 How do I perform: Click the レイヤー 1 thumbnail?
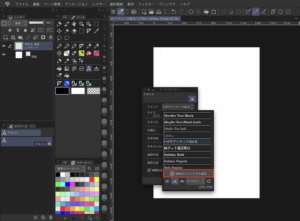coord(19,46)
